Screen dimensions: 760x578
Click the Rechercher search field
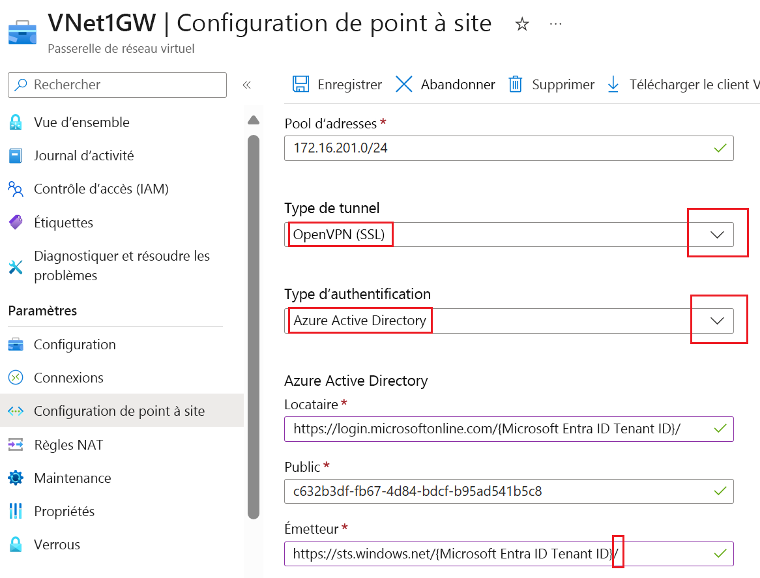[x=117, y=85]
